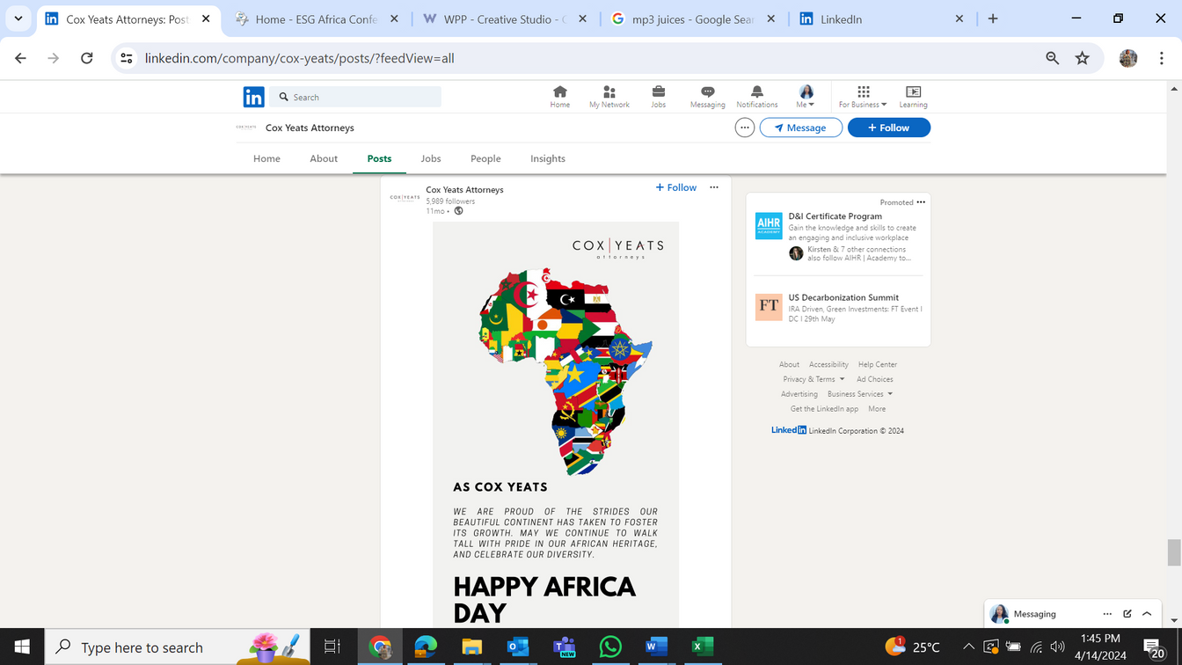The image size is (1182, 665).
Task: View site information icon
Action: (x=127, y=58)
